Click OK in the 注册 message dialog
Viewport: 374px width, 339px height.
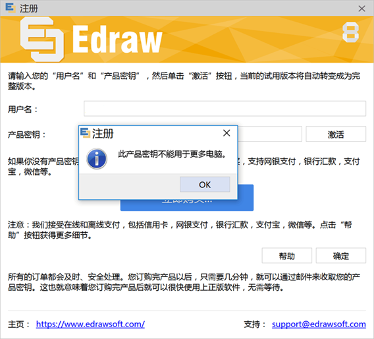(x=205, y=185)
